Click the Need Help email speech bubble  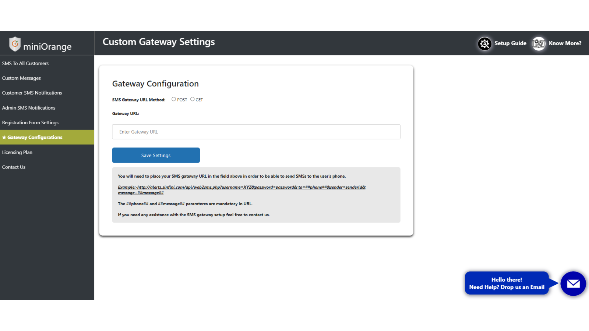coord(507,284)
